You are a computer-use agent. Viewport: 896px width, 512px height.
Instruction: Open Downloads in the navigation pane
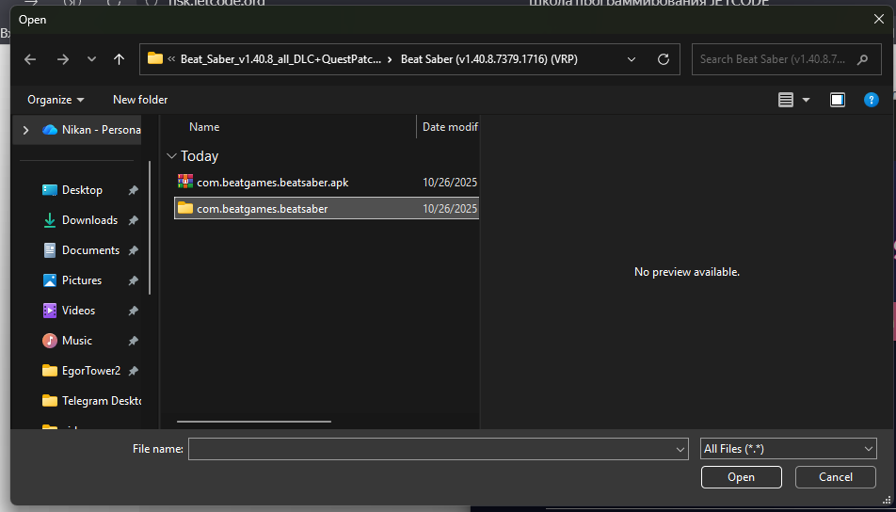pyautogui.click(x=89, y=220)
